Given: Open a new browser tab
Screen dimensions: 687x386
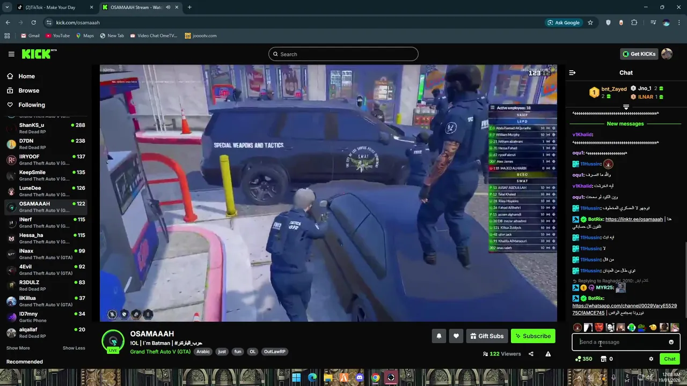Looking at the screenshot, I should coord(189,7).
